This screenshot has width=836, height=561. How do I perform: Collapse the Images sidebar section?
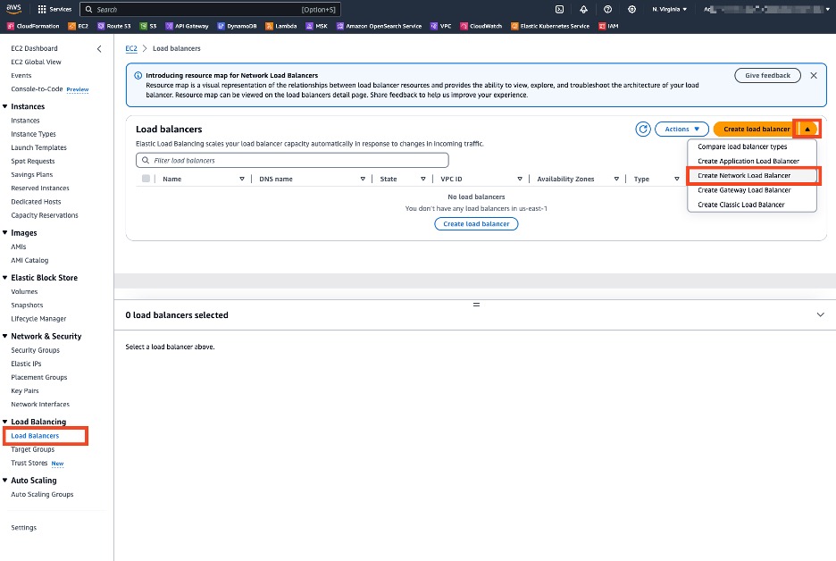click(5, 233)
